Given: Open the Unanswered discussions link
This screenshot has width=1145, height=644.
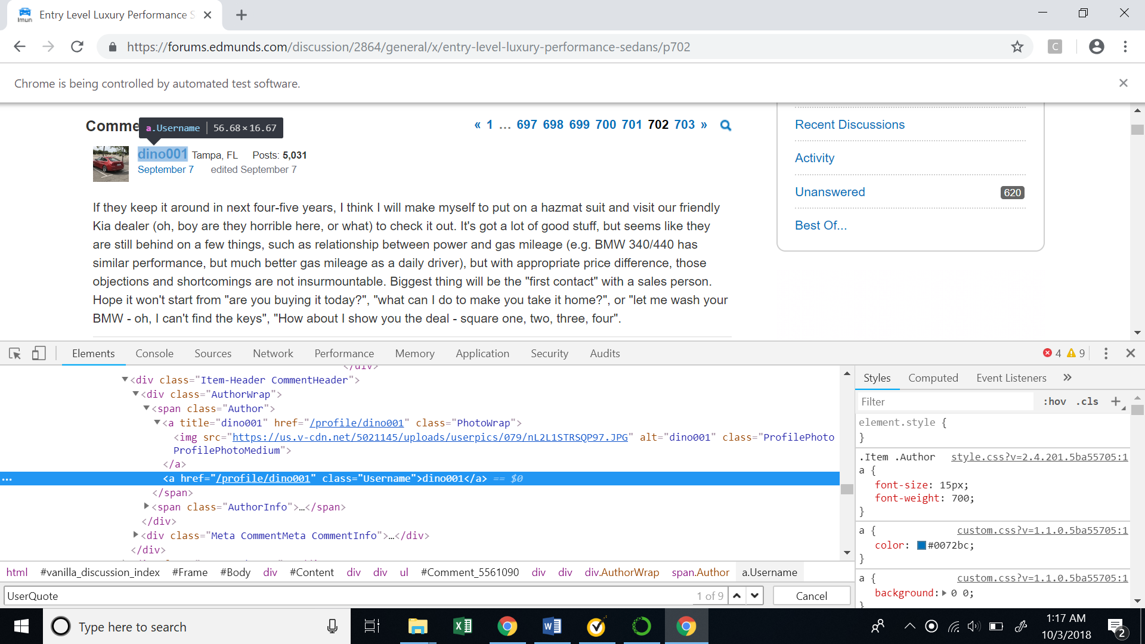Looking at the screenshot, I should pyautogui.click(x=830, y=192).
